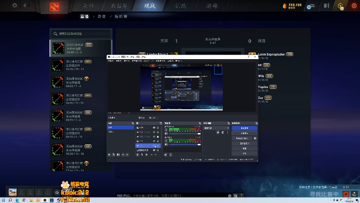The height and width of the screenshot is (203, 360).
Task: Toggle lock on top OBS source
Action: tap(158, 128)
